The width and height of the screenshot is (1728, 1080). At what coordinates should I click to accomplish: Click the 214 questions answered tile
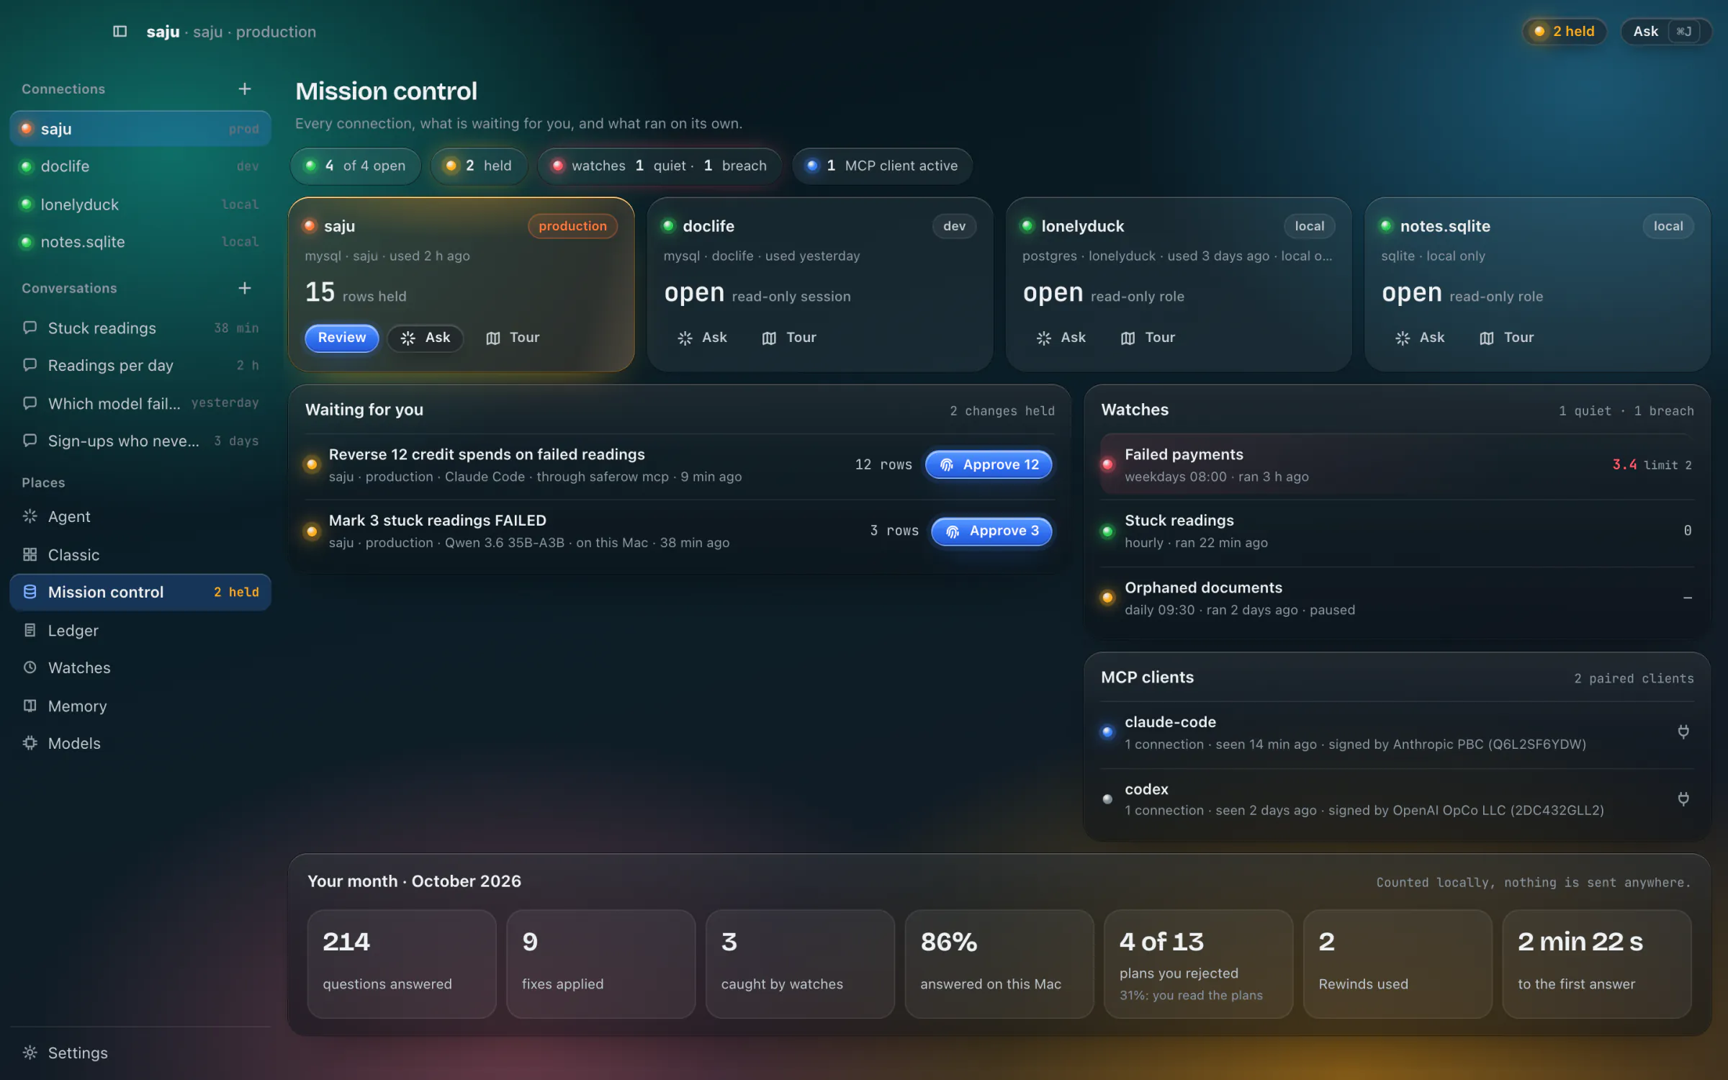(402, 963)
